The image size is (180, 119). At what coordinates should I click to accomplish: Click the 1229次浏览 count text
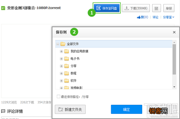point(9,102)
